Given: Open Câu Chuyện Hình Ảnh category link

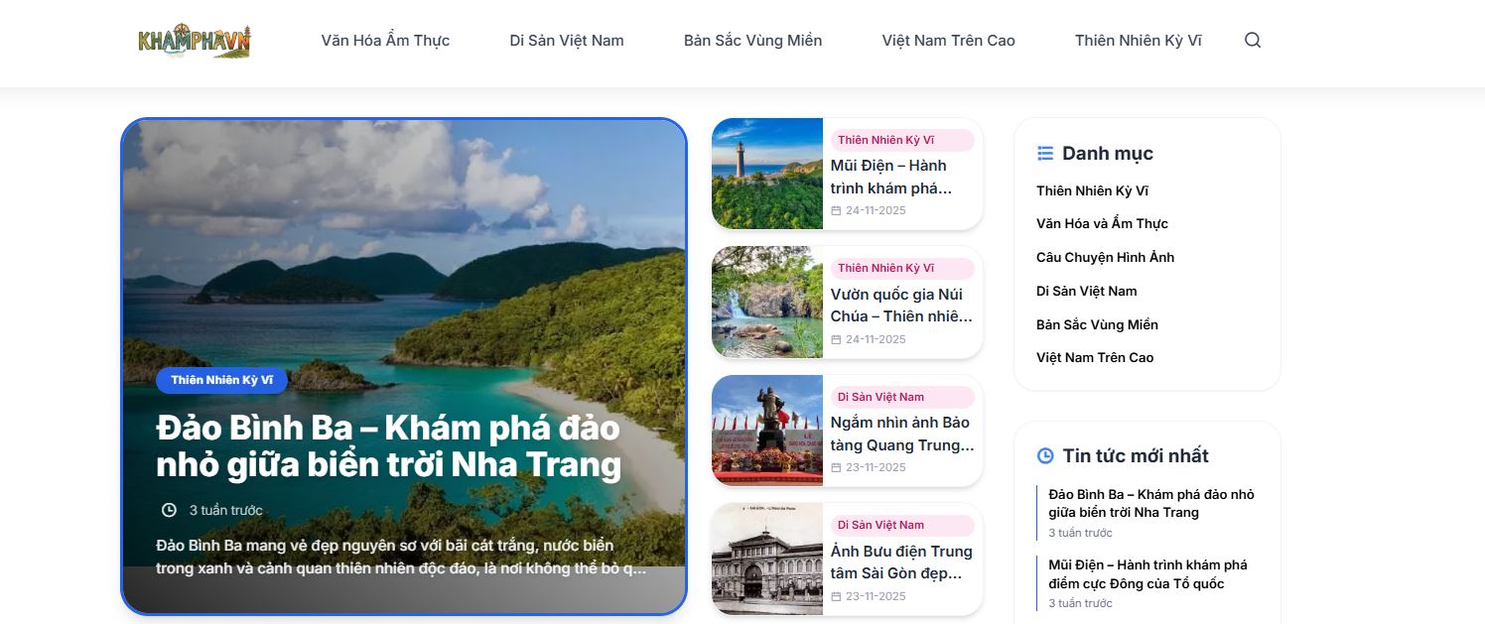Looking at the screenshot, I should coord(1105,257).
